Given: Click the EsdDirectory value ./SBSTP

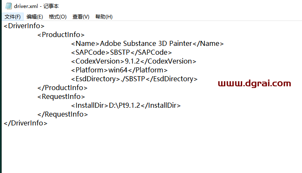Looking at the screenshot, I should point(133,79).
